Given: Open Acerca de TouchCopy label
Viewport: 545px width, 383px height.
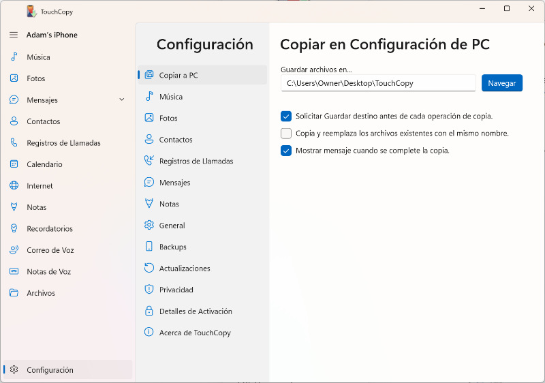Looking at the screenshot, I should [x=195, y=333].
